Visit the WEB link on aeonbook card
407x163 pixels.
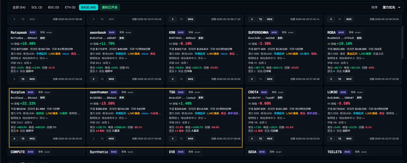(x=111, y=79)
